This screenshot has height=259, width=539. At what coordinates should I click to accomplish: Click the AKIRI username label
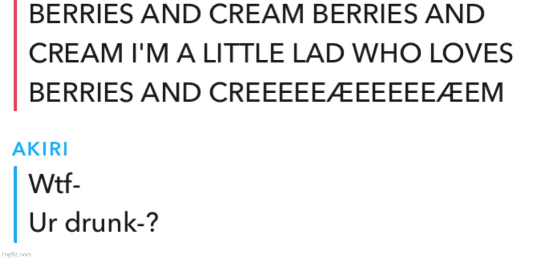click(40, 149)
